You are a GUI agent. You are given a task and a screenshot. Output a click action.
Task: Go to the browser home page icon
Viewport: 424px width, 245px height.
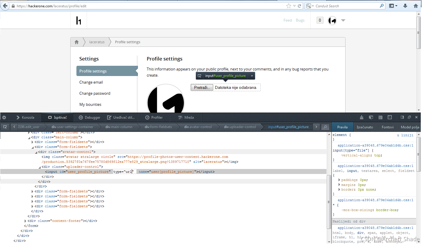416,6
